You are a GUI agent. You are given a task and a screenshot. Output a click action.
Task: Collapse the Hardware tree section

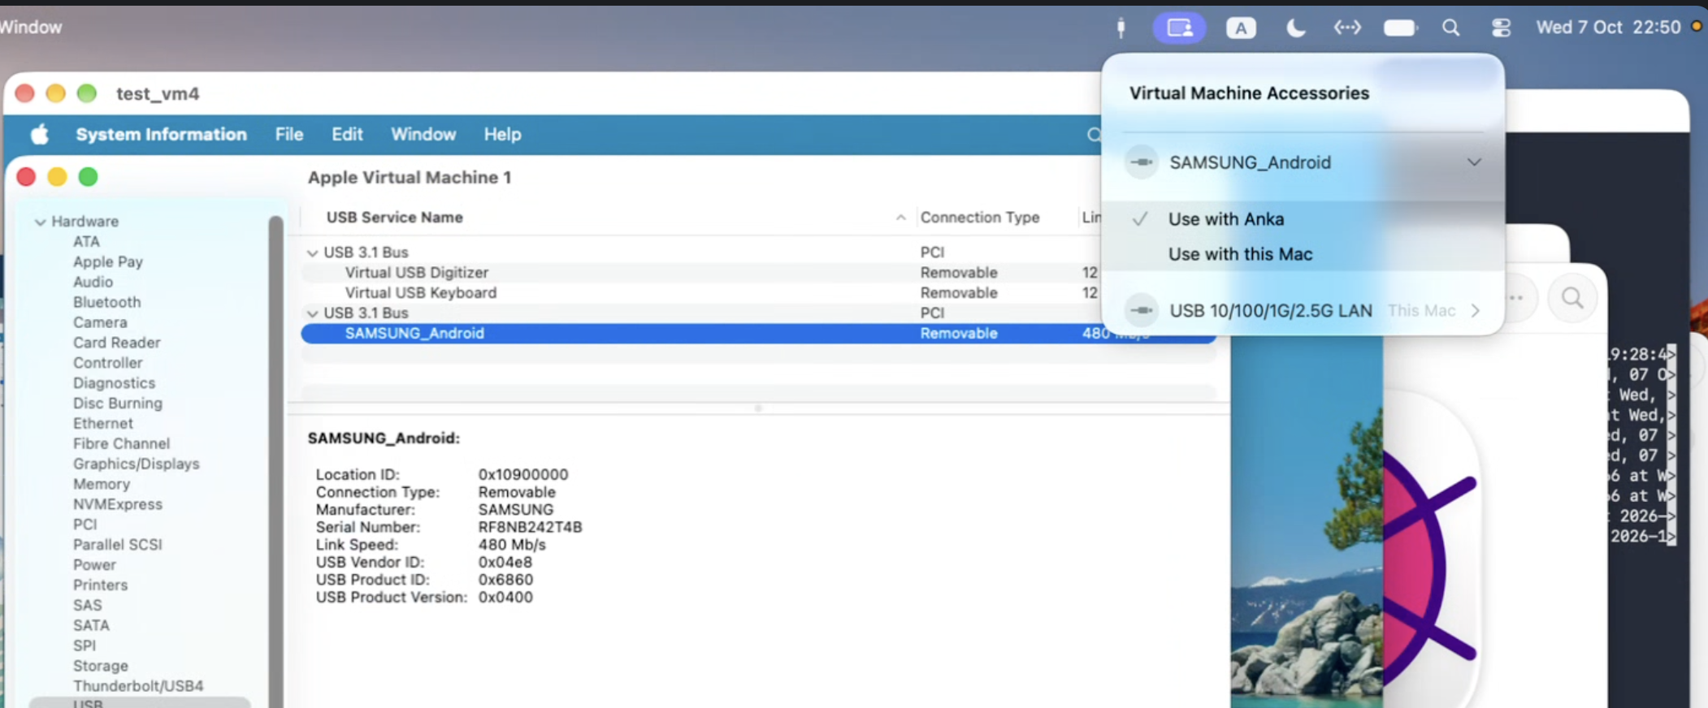tap(40, 222)
